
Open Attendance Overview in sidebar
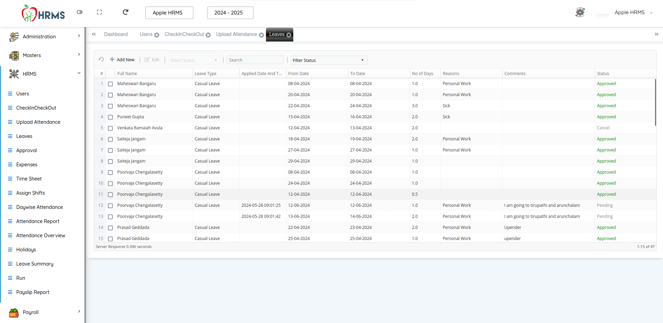point(40,236)
